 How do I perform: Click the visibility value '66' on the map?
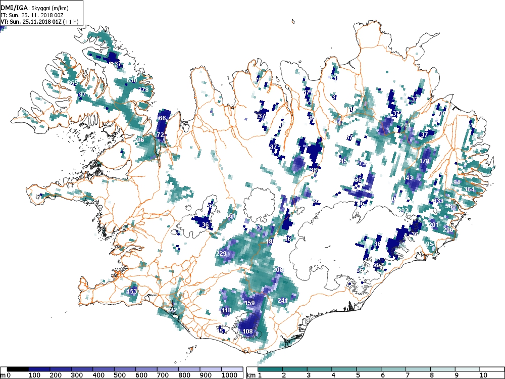(162, 118)
